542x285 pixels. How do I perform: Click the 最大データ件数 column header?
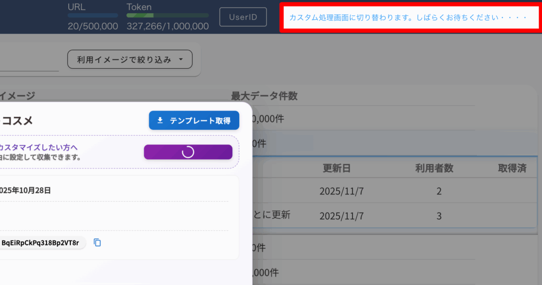click(x=264, y=96)
